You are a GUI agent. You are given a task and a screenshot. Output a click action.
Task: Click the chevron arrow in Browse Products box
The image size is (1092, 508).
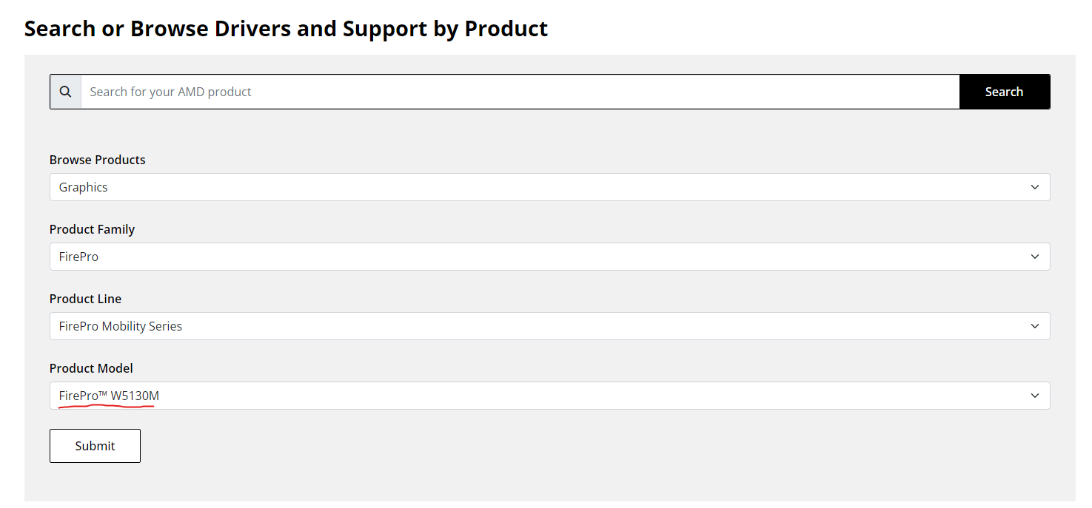(x=1035, y=187)
